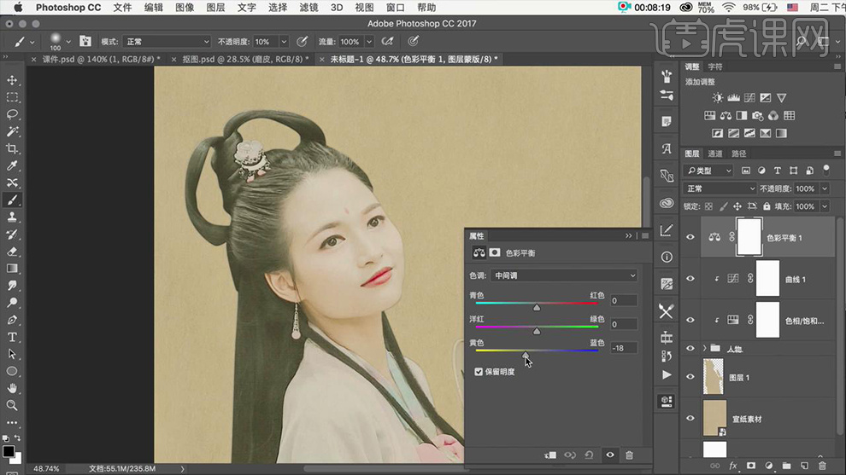Hide the 人物 group
Image resolution: width=846 pixels, height=475 pixels.
coord(690,349)
